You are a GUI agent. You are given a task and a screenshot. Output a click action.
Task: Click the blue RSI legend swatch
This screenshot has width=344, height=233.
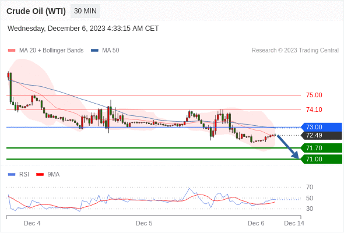[x=12, y=175]
